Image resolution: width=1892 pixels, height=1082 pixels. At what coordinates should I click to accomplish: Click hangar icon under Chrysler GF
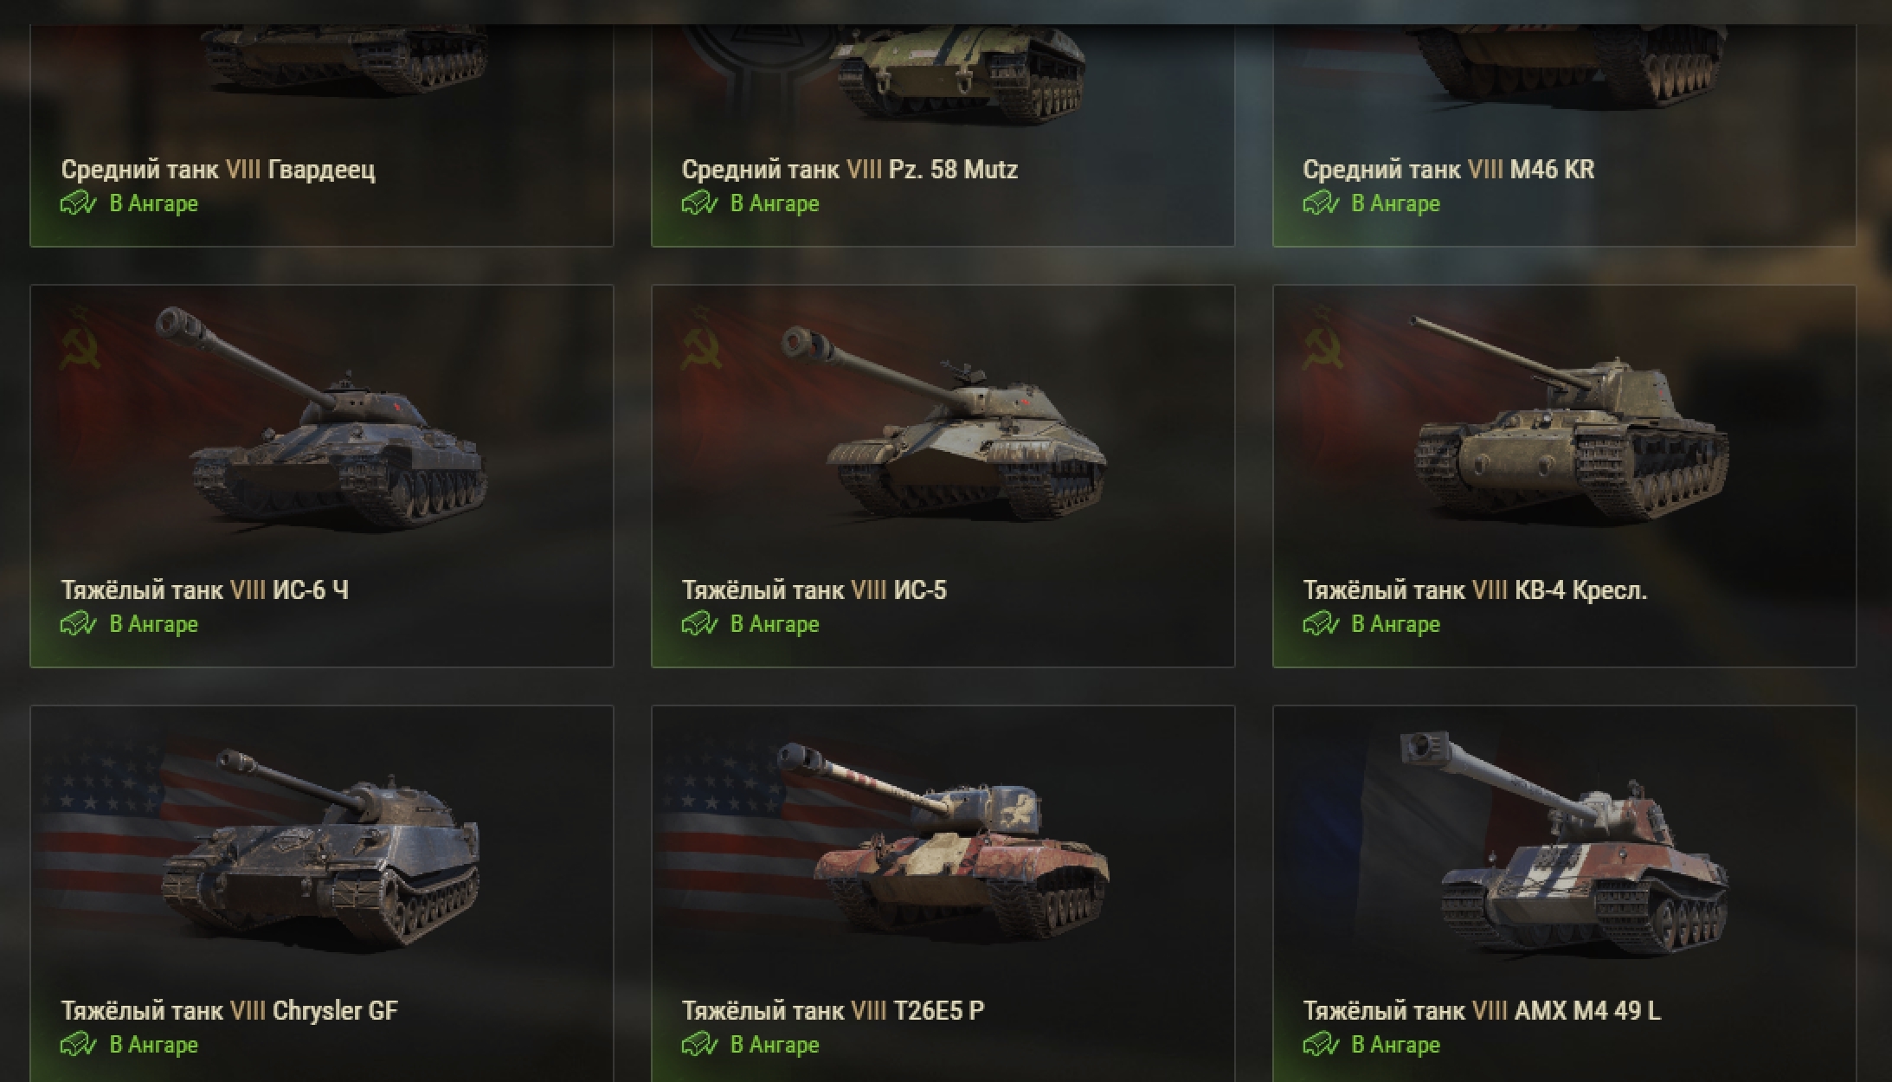[x=79, y=1045]
